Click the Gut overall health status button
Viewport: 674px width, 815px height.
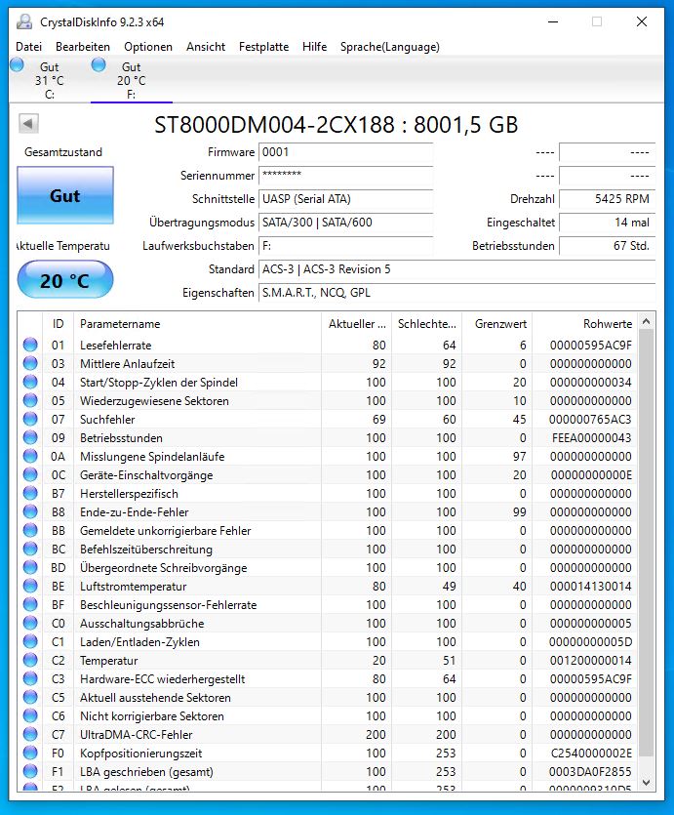[x=65, y=195]
